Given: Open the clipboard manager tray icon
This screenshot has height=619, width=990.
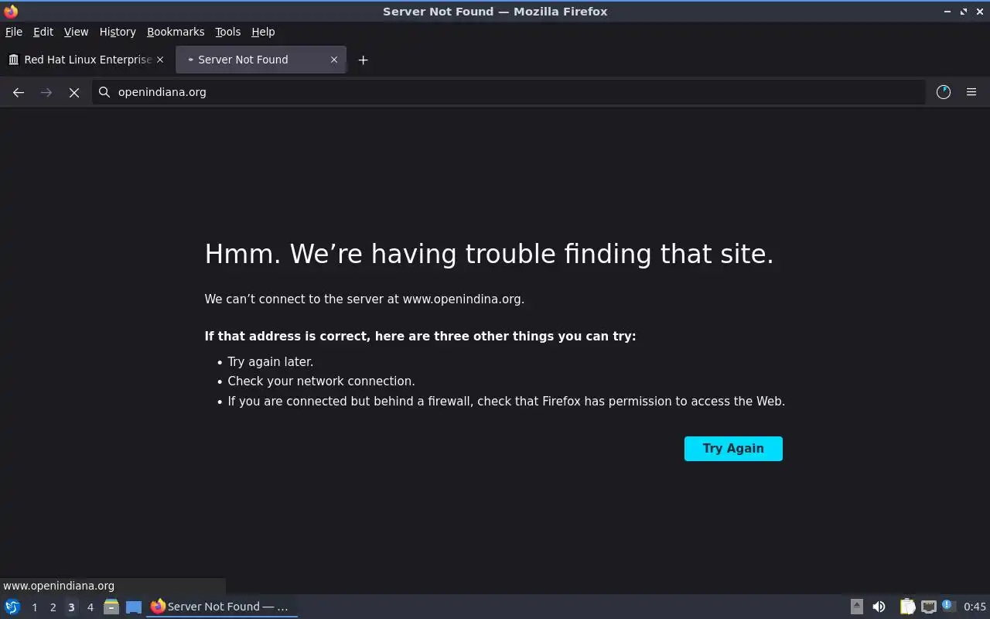Looking at the screenshot, I should click(907, 607).
